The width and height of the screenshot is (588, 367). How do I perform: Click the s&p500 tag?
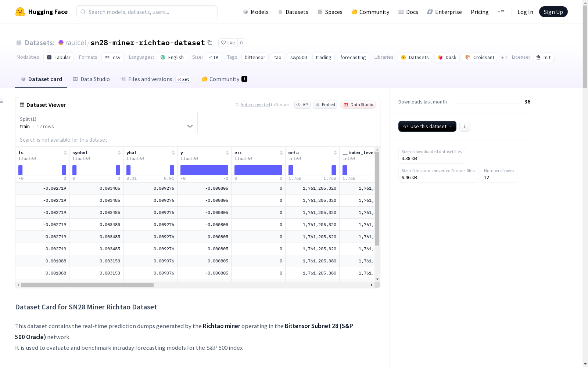point(299,57)
